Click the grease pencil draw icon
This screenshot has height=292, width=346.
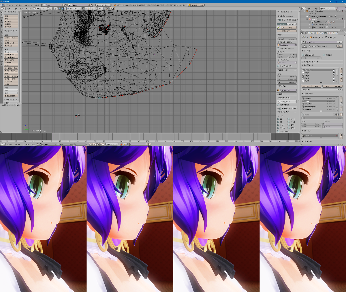click(278, 28)
